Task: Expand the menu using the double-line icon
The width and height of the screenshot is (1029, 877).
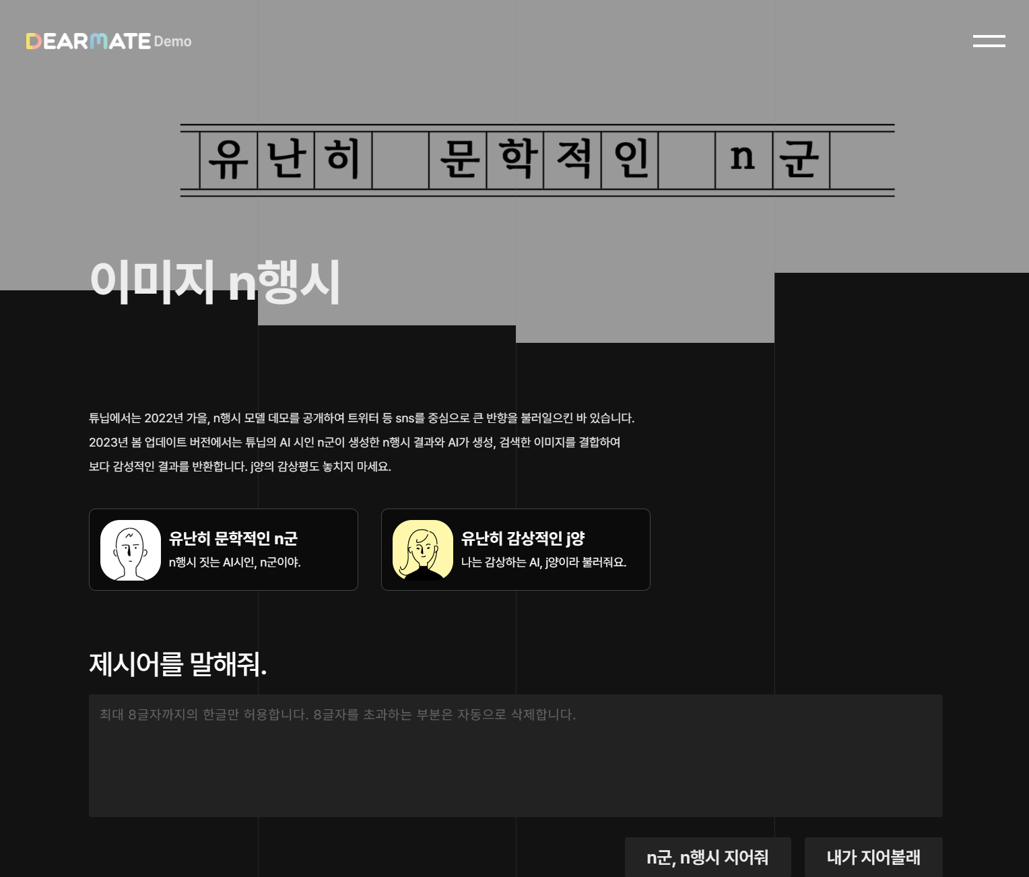Action: point(988,41)
